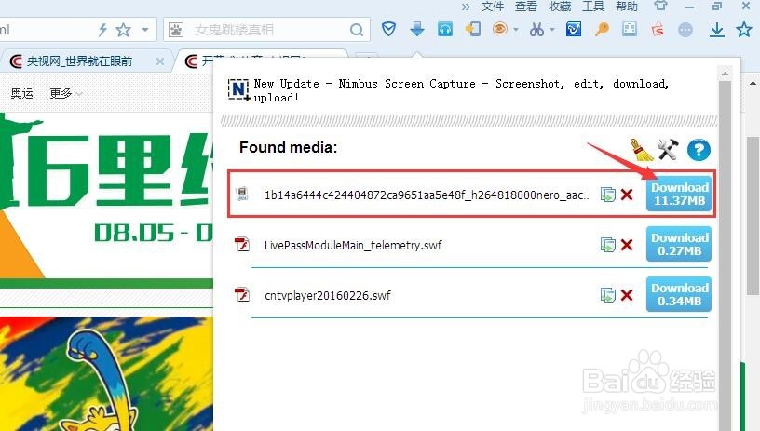The width and height of the screenshot is (760, 431).
Task: Expand the scissors tool dropdown arrow
Action: click(x=552, y=30)
